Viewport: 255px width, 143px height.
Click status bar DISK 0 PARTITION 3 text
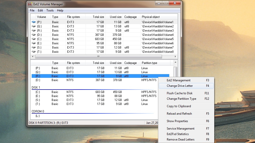tap(48, 123)
